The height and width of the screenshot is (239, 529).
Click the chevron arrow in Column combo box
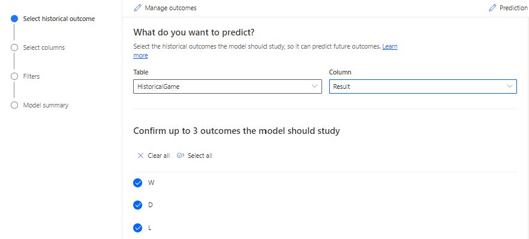[x=509, y=86]
